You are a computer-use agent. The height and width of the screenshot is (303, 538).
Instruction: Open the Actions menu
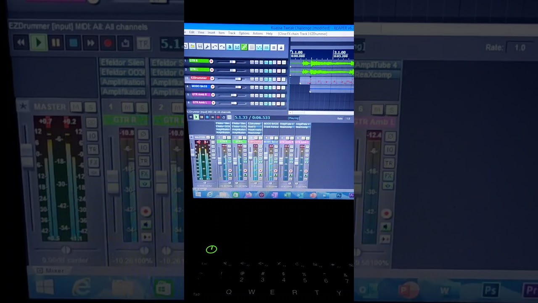(258, 33)
